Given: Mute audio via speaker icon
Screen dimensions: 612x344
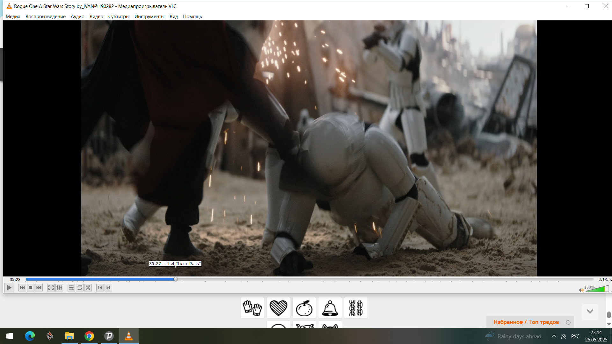Looking at the screenshot, I should (581, 290).
